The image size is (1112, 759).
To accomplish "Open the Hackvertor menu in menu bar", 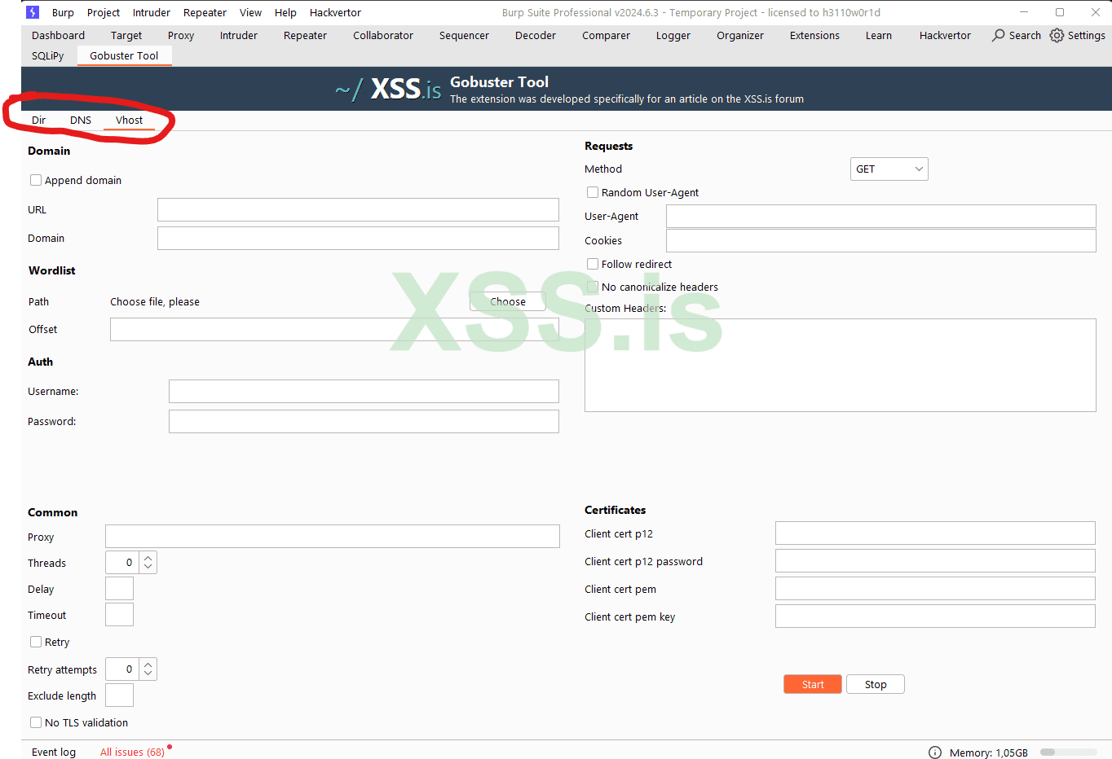I will click(335, 12).
